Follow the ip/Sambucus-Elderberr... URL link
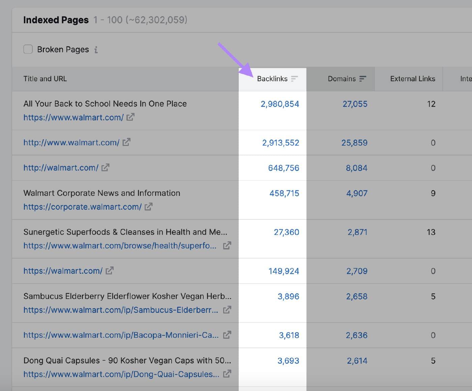 121,310
